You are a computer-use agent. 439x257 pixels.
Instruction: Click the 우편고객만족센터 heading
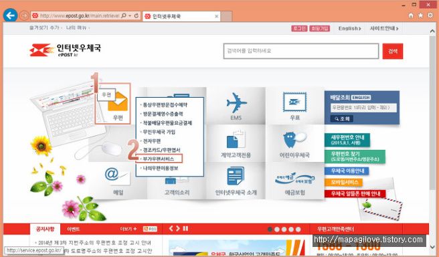tap(335, 230)
